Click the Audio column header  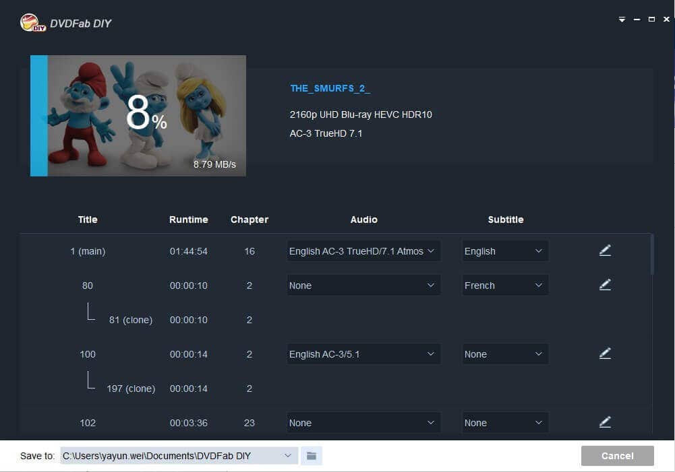click(x=363, y=220)
